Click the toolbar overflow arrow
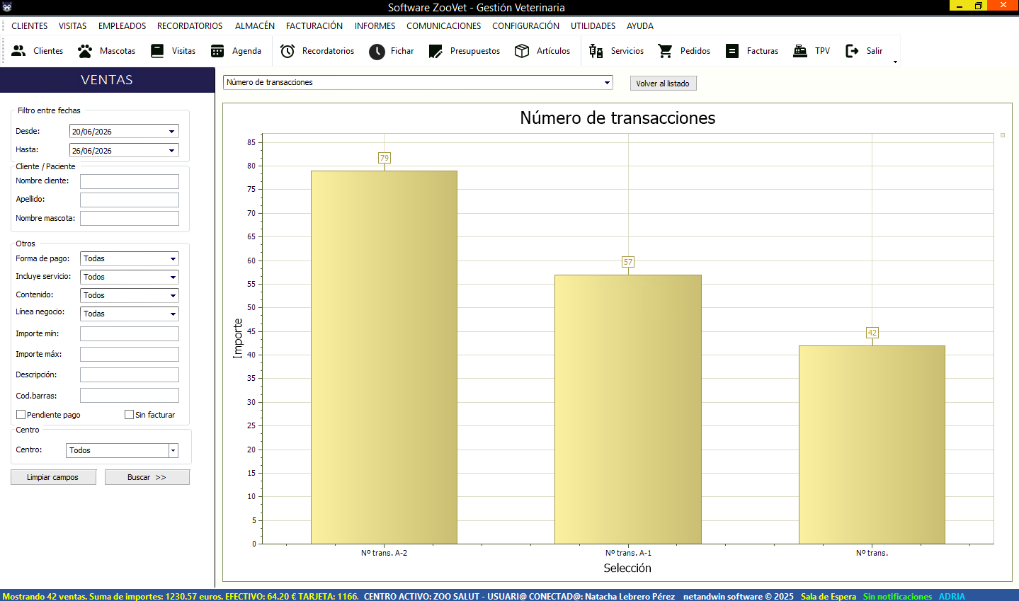Viewport: 1019px width, 601px height. point(895,62)
